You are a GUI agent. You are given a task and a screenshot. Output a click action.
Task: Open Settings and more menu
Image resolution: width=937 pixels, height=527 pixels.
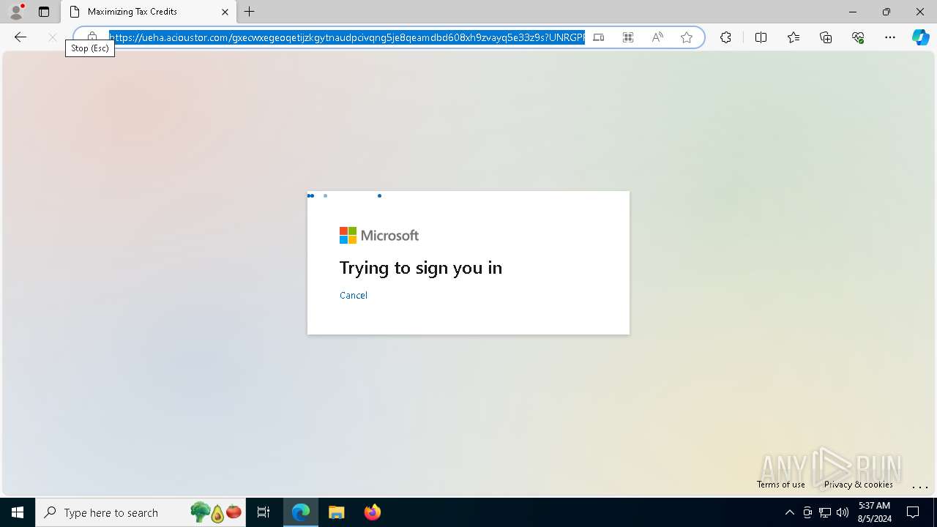tap(890, 37)
